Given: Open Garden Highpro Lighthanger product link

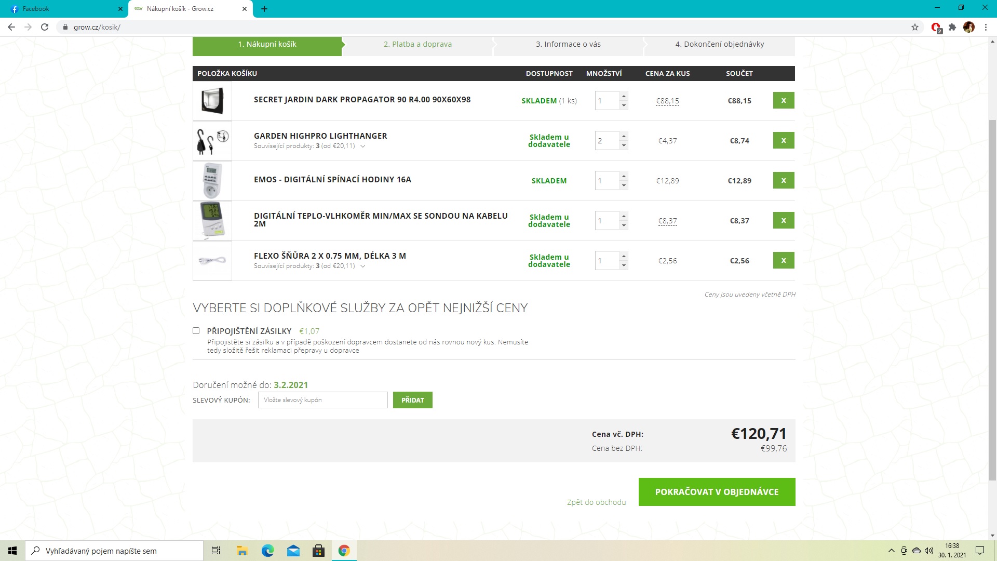Looking at the screenshot, I should tap(320, 136).
